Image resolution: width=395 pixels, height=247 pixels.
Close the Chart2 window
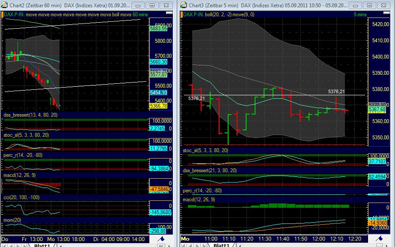[166, 5]
